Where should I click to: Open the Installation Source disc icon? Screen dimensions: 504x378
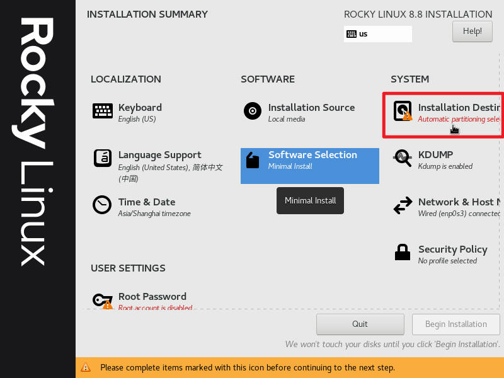coord(253,111)
